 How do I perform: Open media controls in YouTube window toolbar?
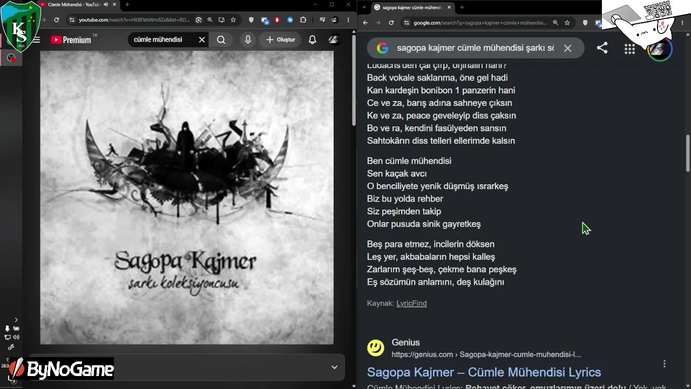tap(322, 20)
